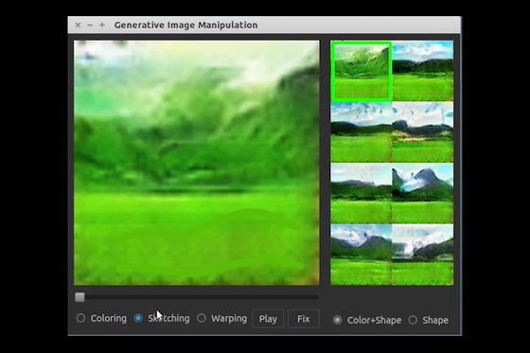Click the Play button
This screenshot has height=353, width=530.
pyautogui.click(x=268, y=319)
